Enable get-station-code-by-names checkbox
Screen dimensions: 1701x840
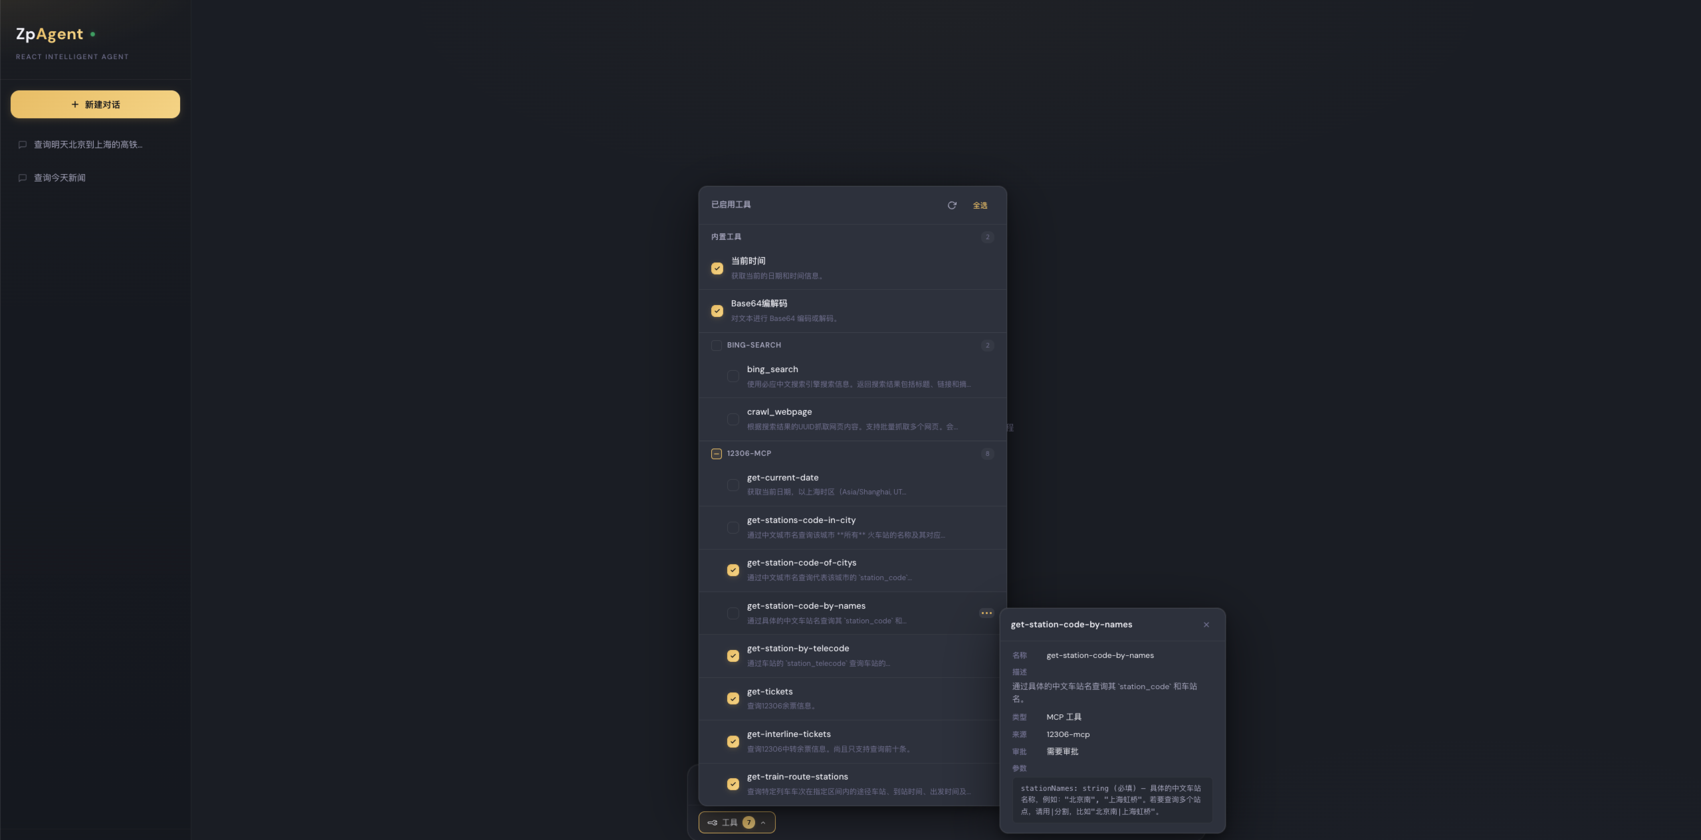point(733,613)
